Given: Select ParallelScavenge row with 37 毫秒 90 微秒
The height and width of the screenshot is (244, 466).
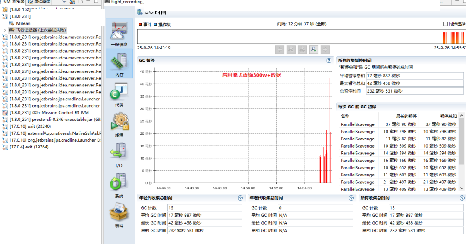Looking at the screenshot, I should 399,124.
